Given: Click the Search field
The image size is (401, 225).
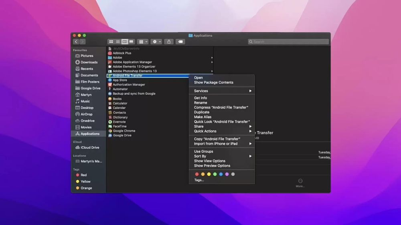Looking at the screenshot, I should click(x=288, y=42).
